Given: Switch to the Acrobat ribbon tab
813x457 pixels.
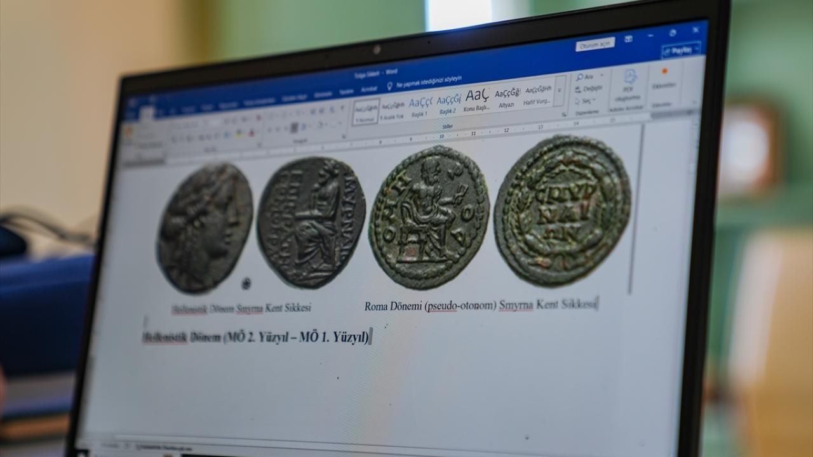Looking at the screenshot, I should coord(369,90).
